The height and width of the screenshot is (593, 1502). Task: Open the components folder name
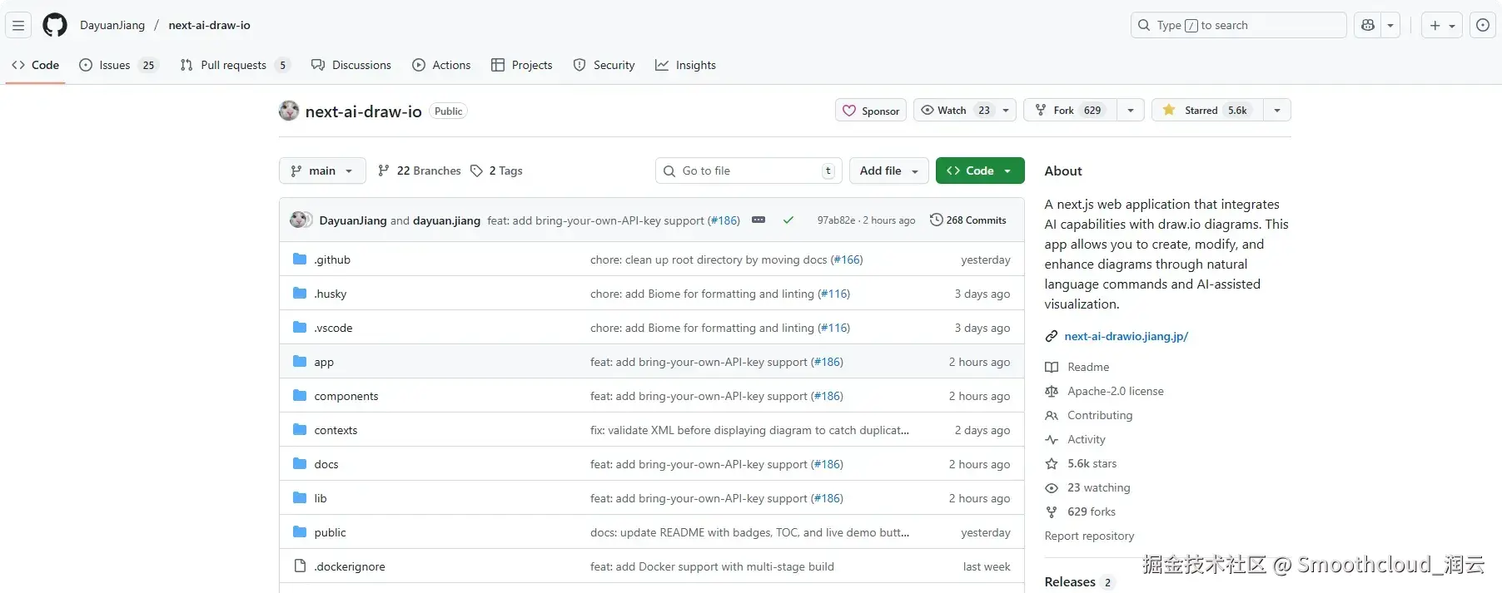tap(346, 396)
